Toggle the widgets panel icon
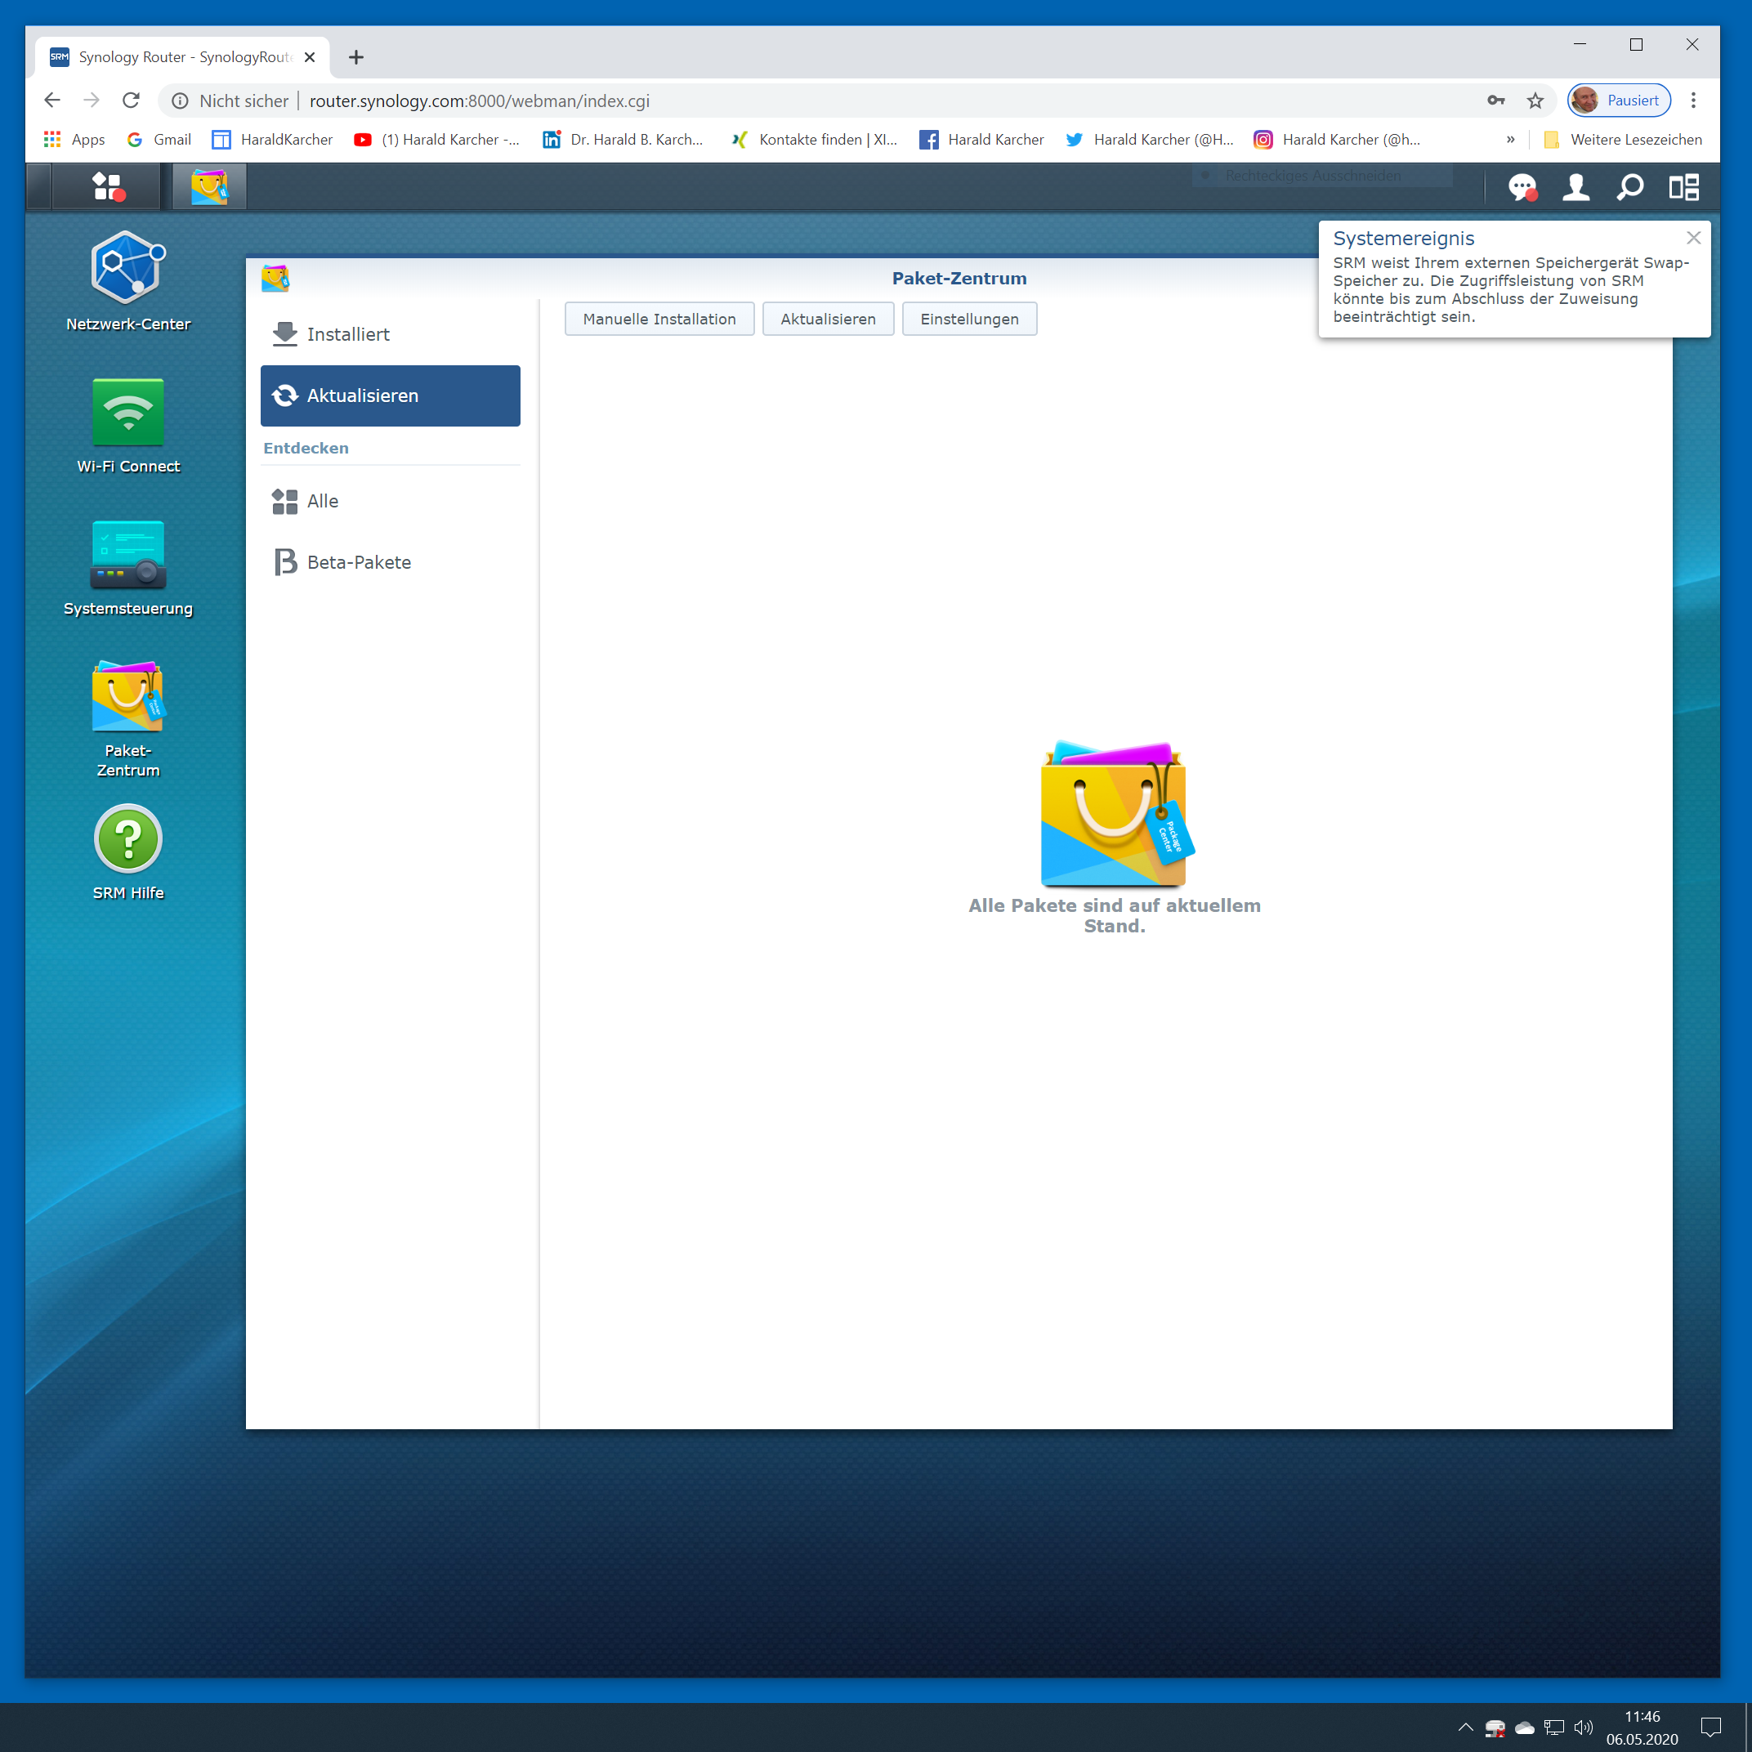The height and width of the screenshot is (1752, 1752). [1684, 188]
